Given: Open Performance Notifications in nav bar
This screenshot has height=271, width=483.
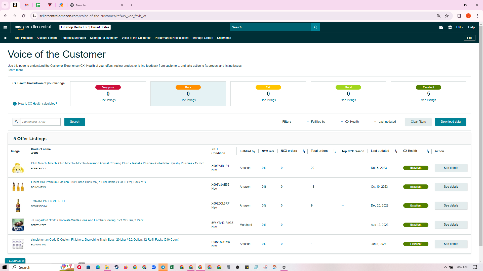Looking at the screenshot, I should (x=172, y=38).
